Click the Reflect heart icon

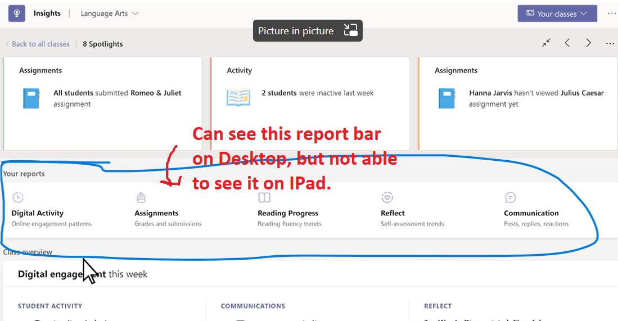tap(387, 197)
